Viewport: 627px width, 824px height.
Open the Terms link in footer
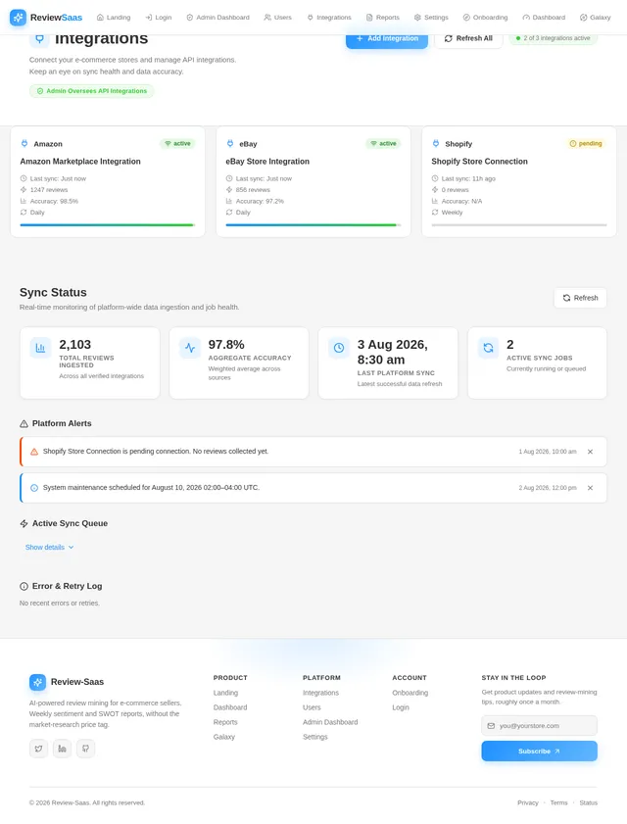pos(558,802)
